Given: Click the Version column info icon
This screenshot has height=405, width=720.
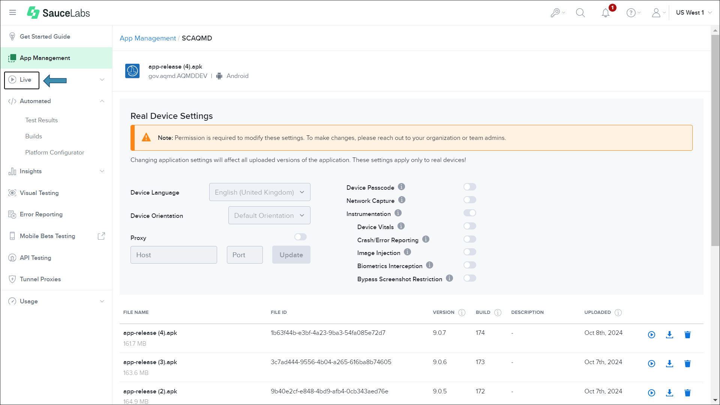Looking at the screenshot, I should (462, 312).
